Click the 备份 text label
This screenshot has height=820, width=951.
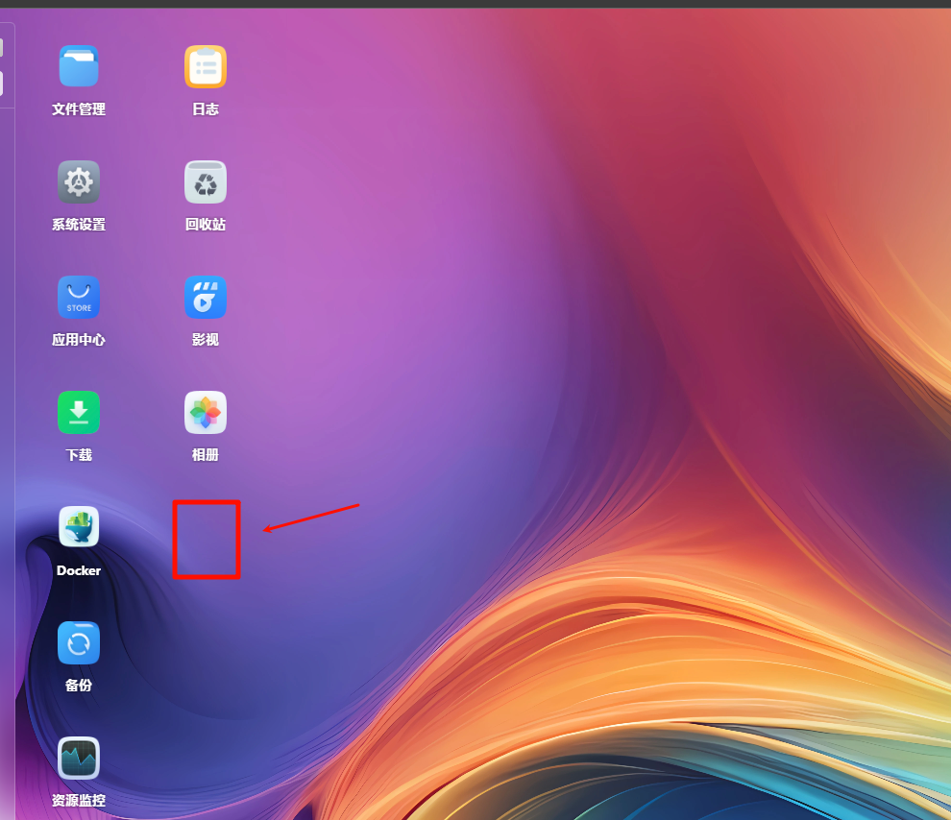coord(79,685)
